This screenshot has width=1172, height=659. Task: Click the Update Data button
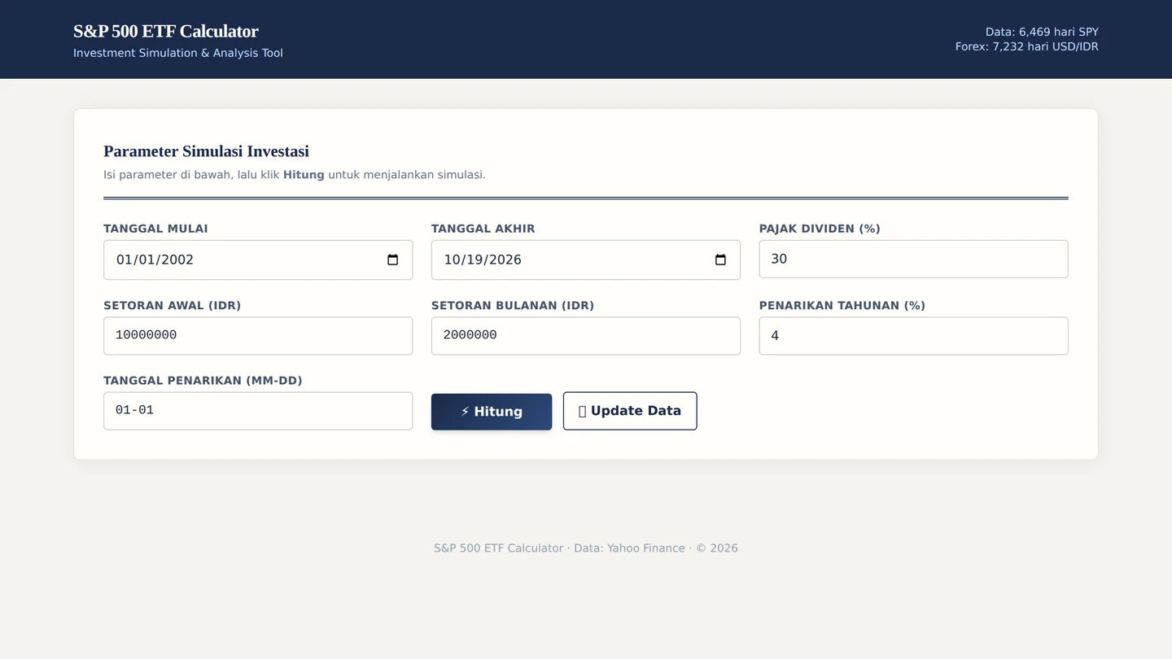point(630,412)
